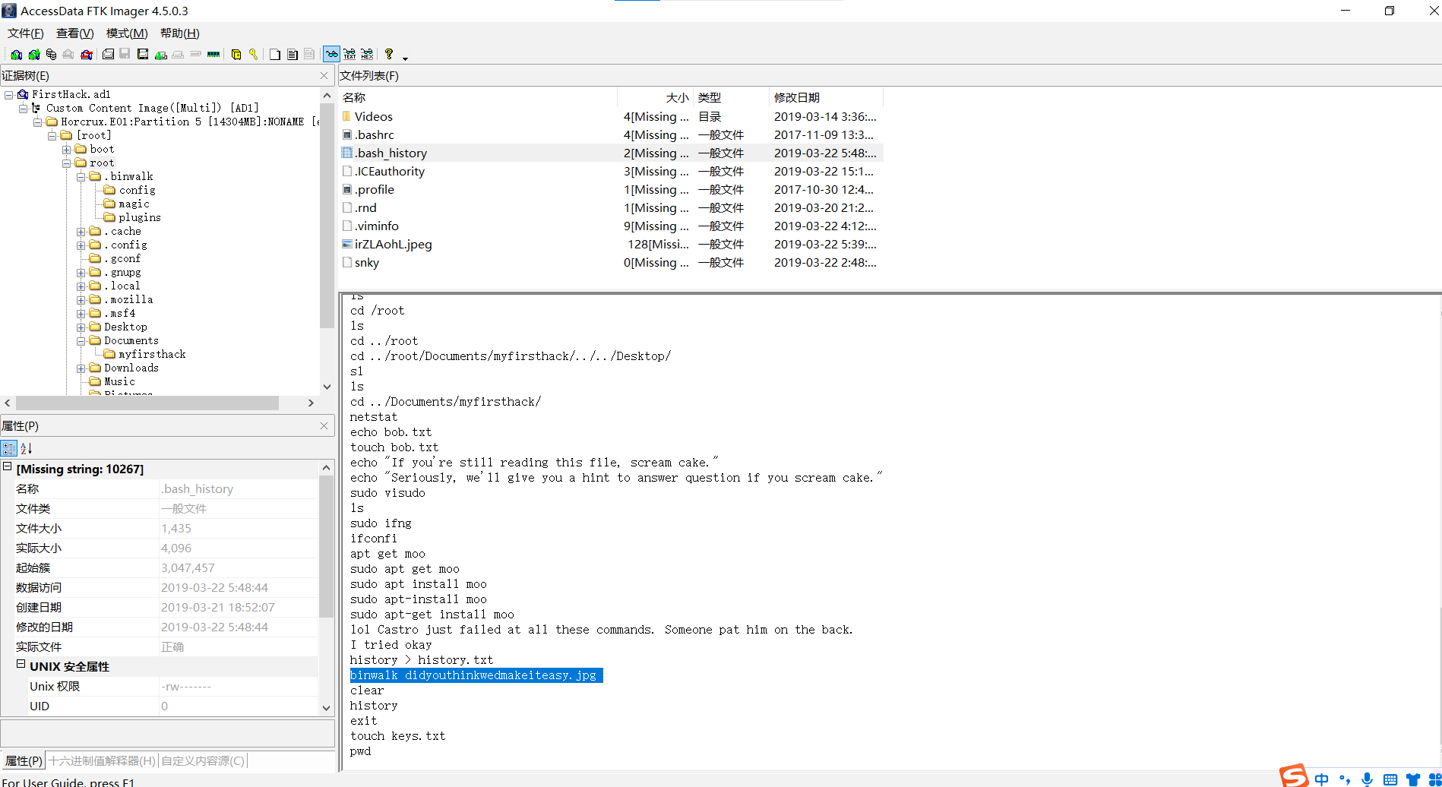The image size is (1442, 787).
Task: Select the myfirsthack folder in tree
Action: click(152, 355)
